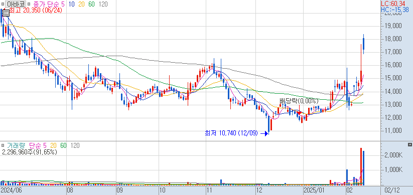Click the 배당락(0,00%) annotation
413x195 pixels.
[x=299, y=101]
